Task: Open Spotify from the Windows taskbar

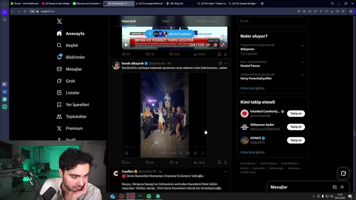Action: tap(149, 196)
